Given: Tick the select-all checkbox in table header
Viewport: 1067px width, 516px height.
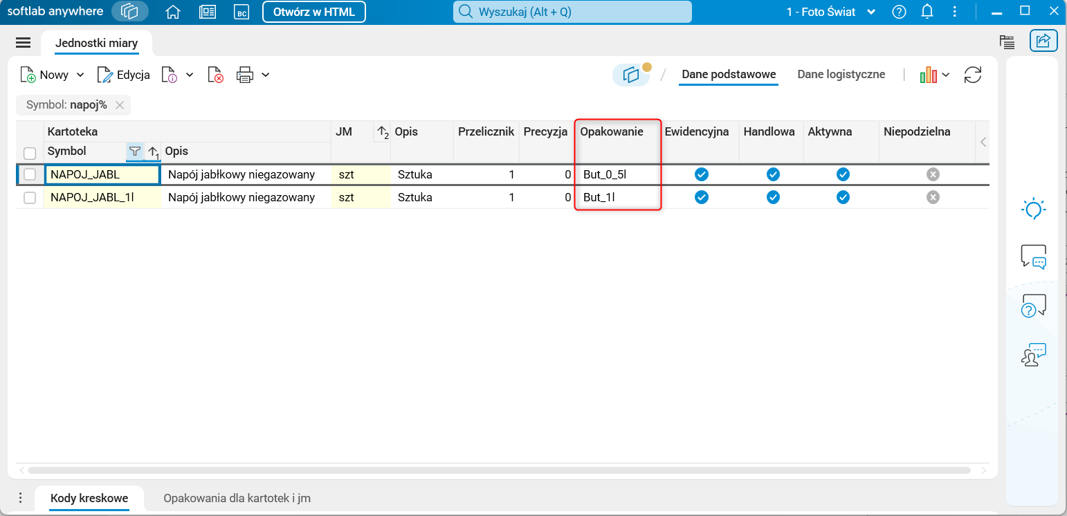Looking at the screenshot, I should 30,153.
